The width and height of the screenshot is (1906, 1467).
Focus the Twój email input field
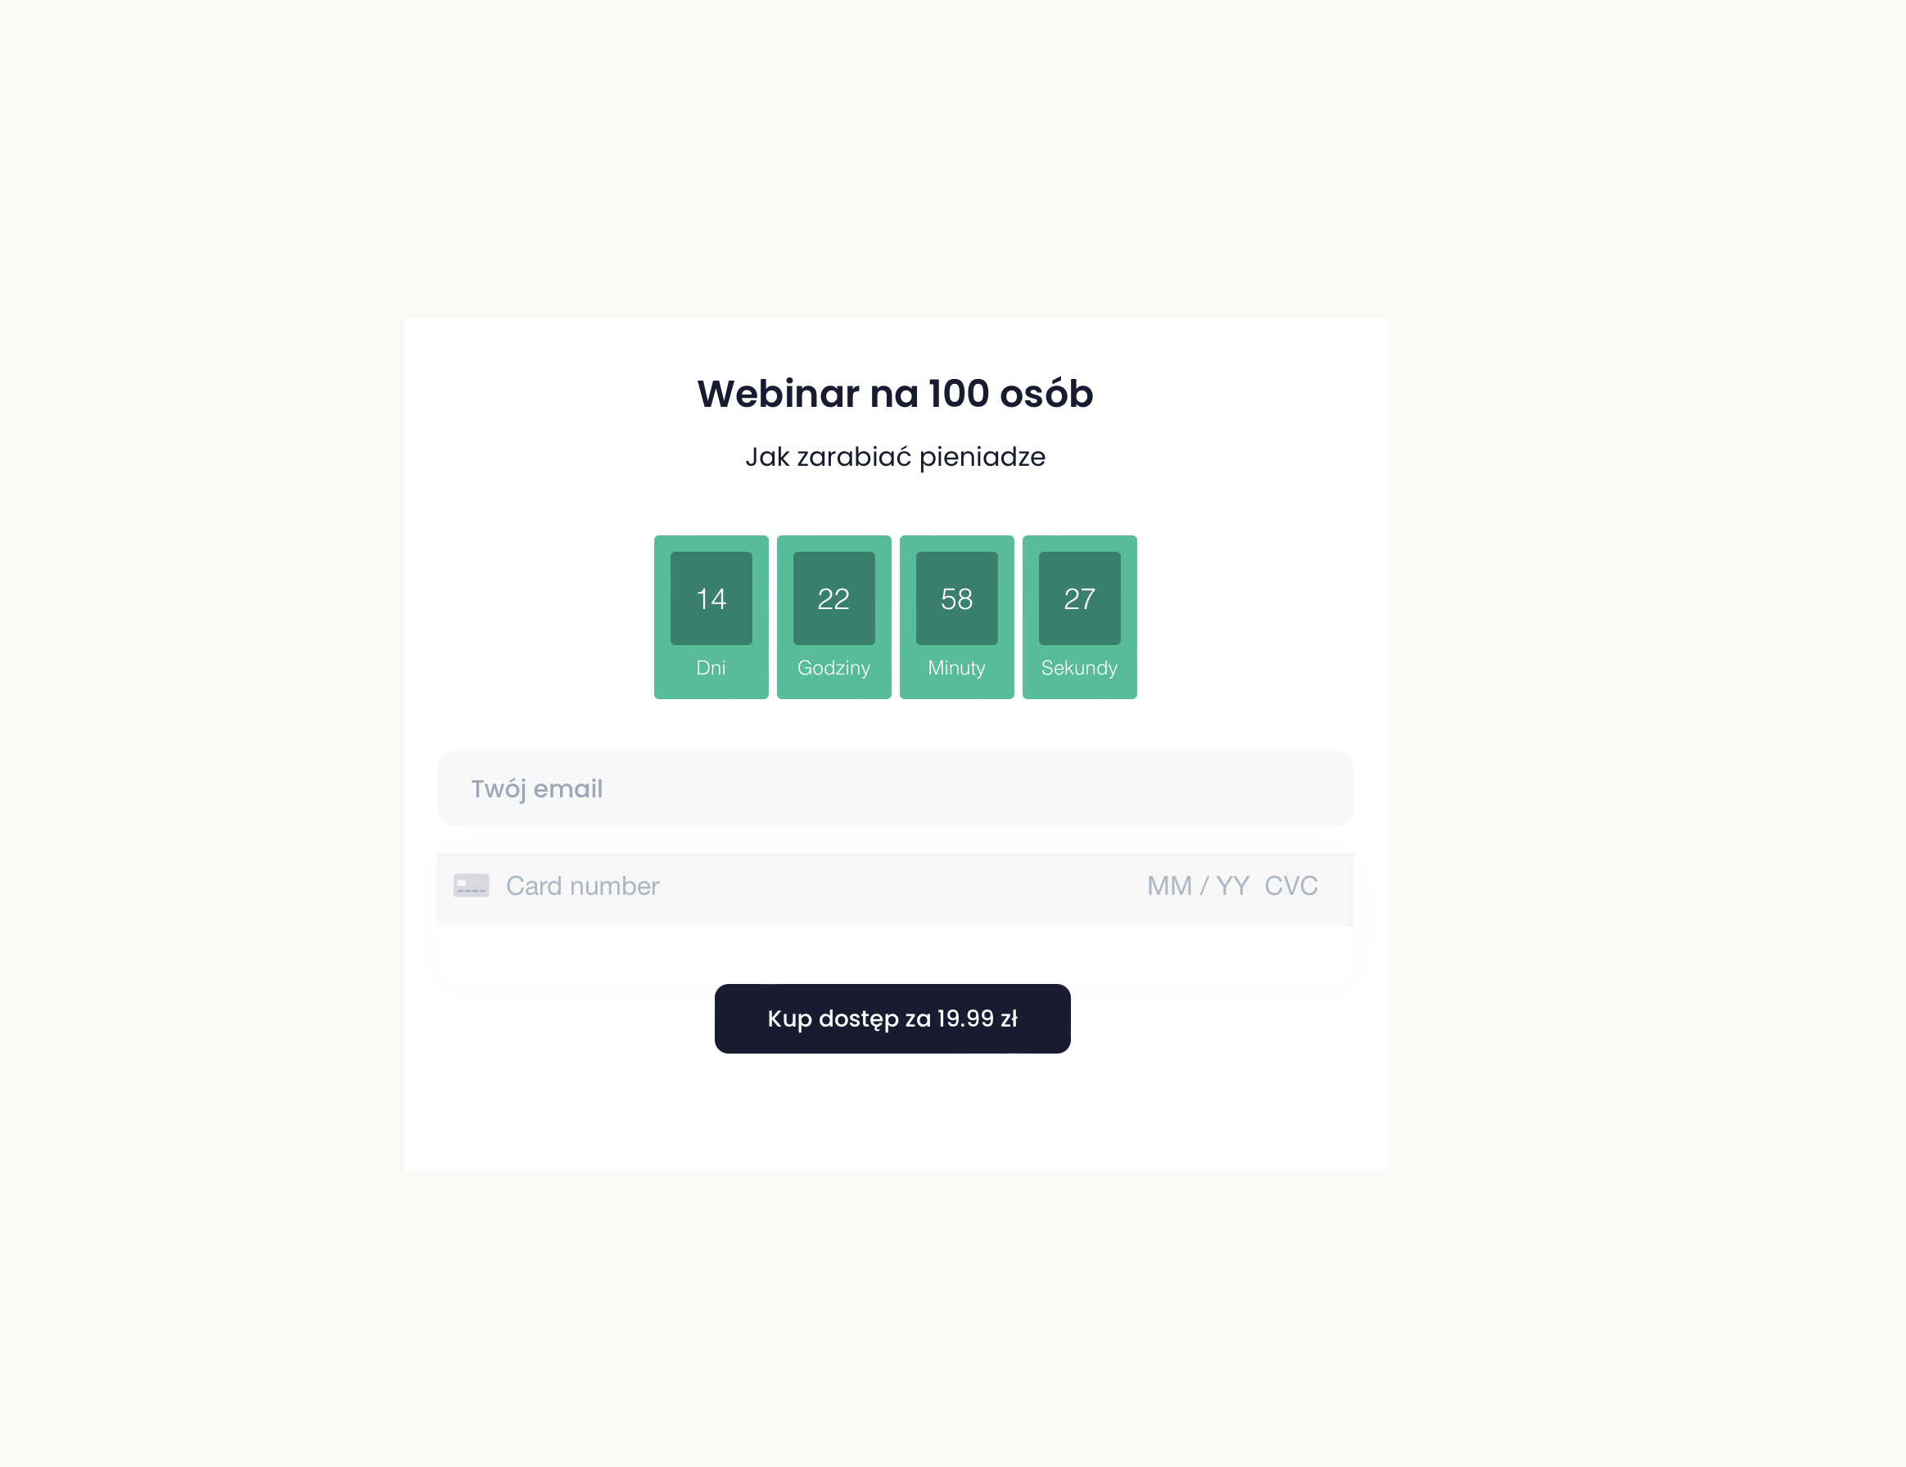(x=895, y=788)
